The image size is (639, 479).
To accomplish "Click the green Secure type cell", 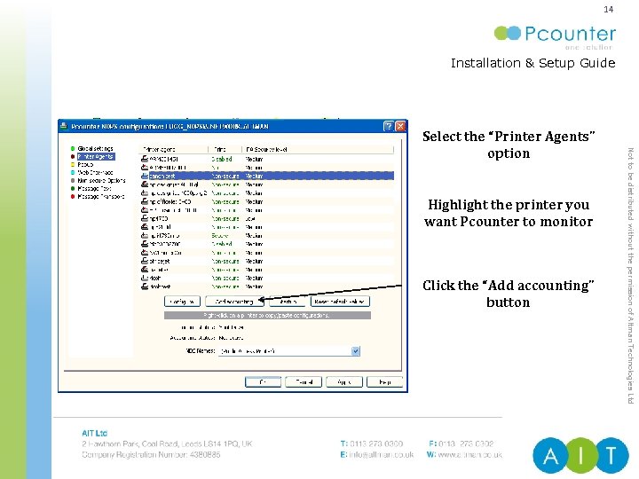I will pos(220,235).
